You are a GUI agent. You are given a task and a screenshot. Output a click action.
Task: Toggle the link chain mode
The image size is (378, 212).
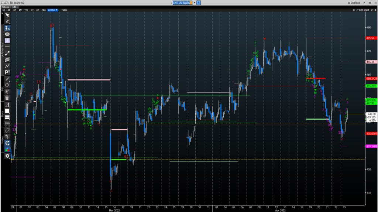coord(7,130)
